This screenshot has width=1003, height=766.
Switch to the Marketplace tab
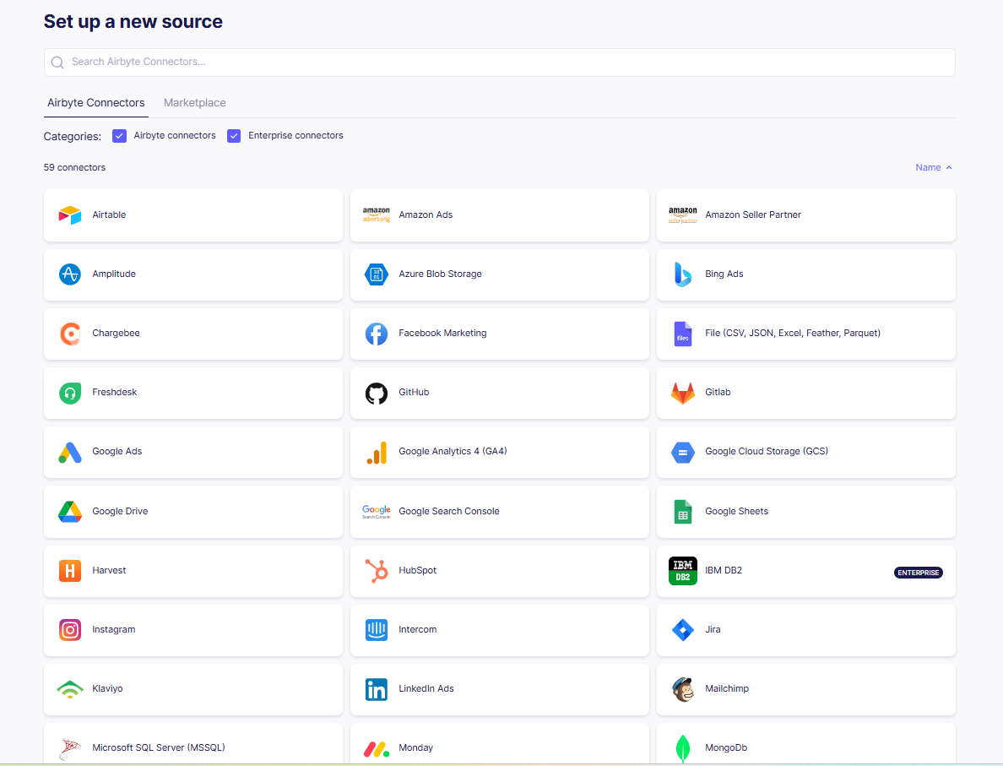click(x=194, y=102)
